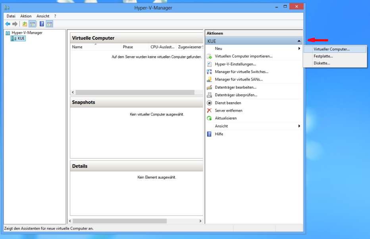Click the Datenträger bearbeiten icon

(209, 87)
